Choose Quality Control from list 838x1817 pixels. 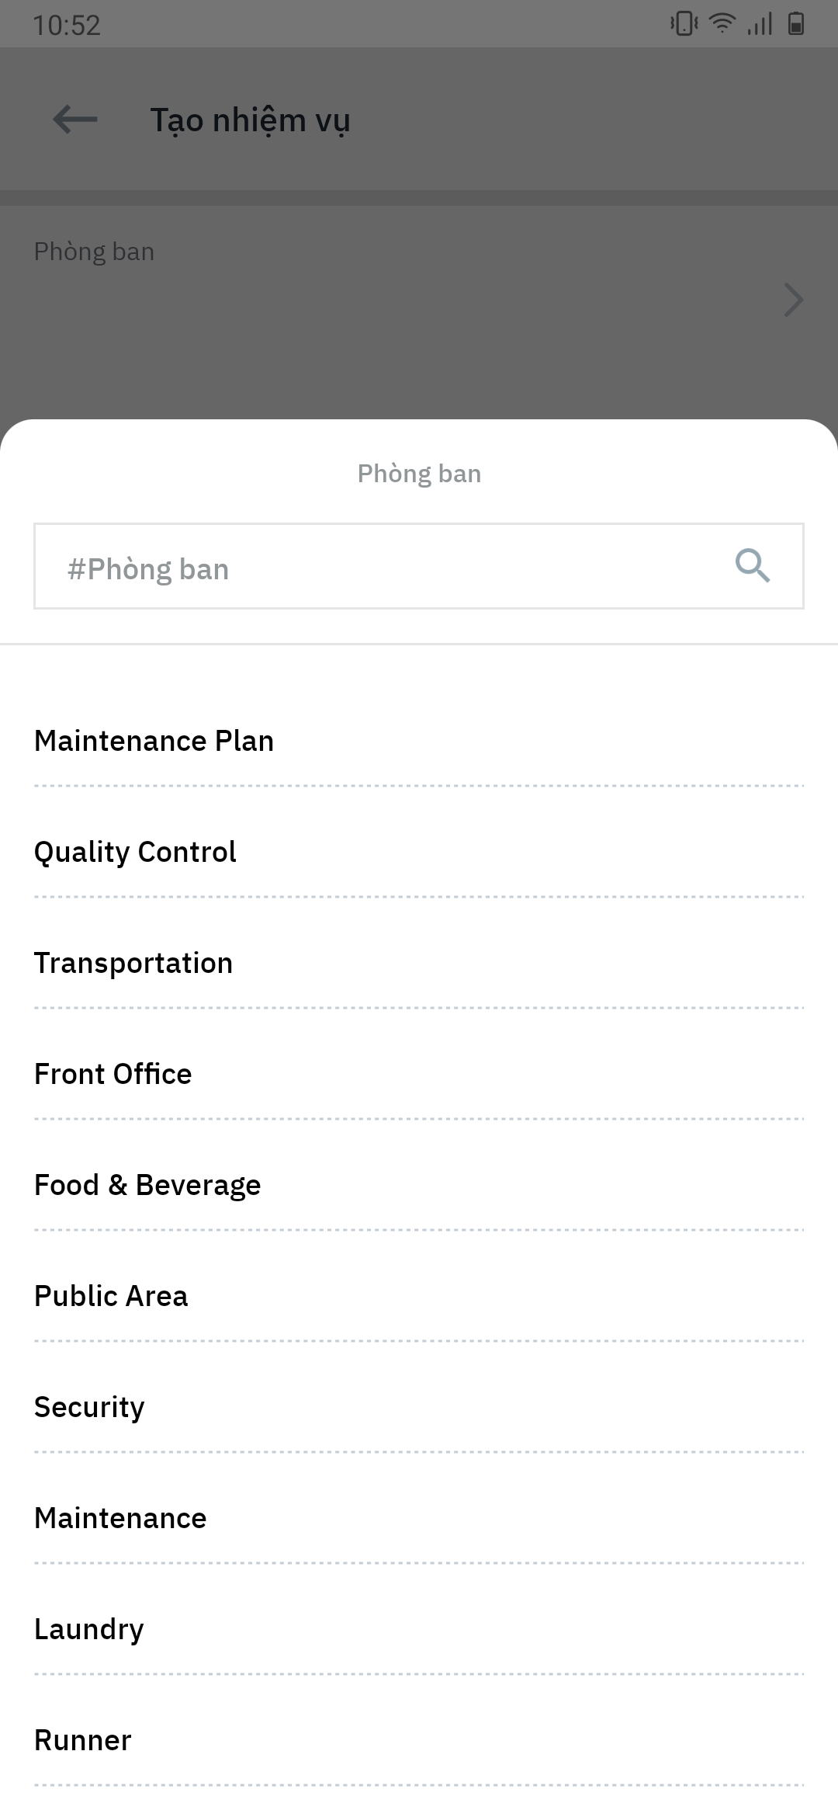coord(135,852)
